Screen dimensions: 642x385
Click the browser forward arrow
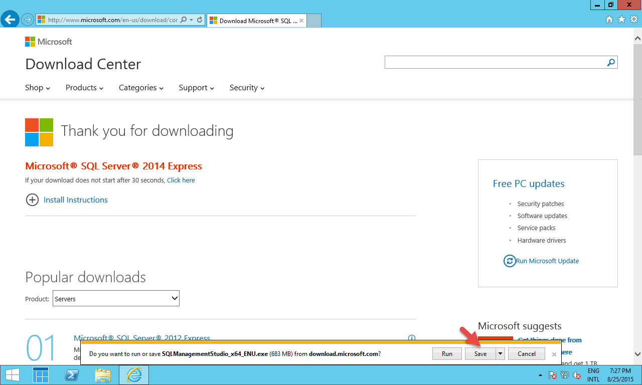[x=27, y=20]
